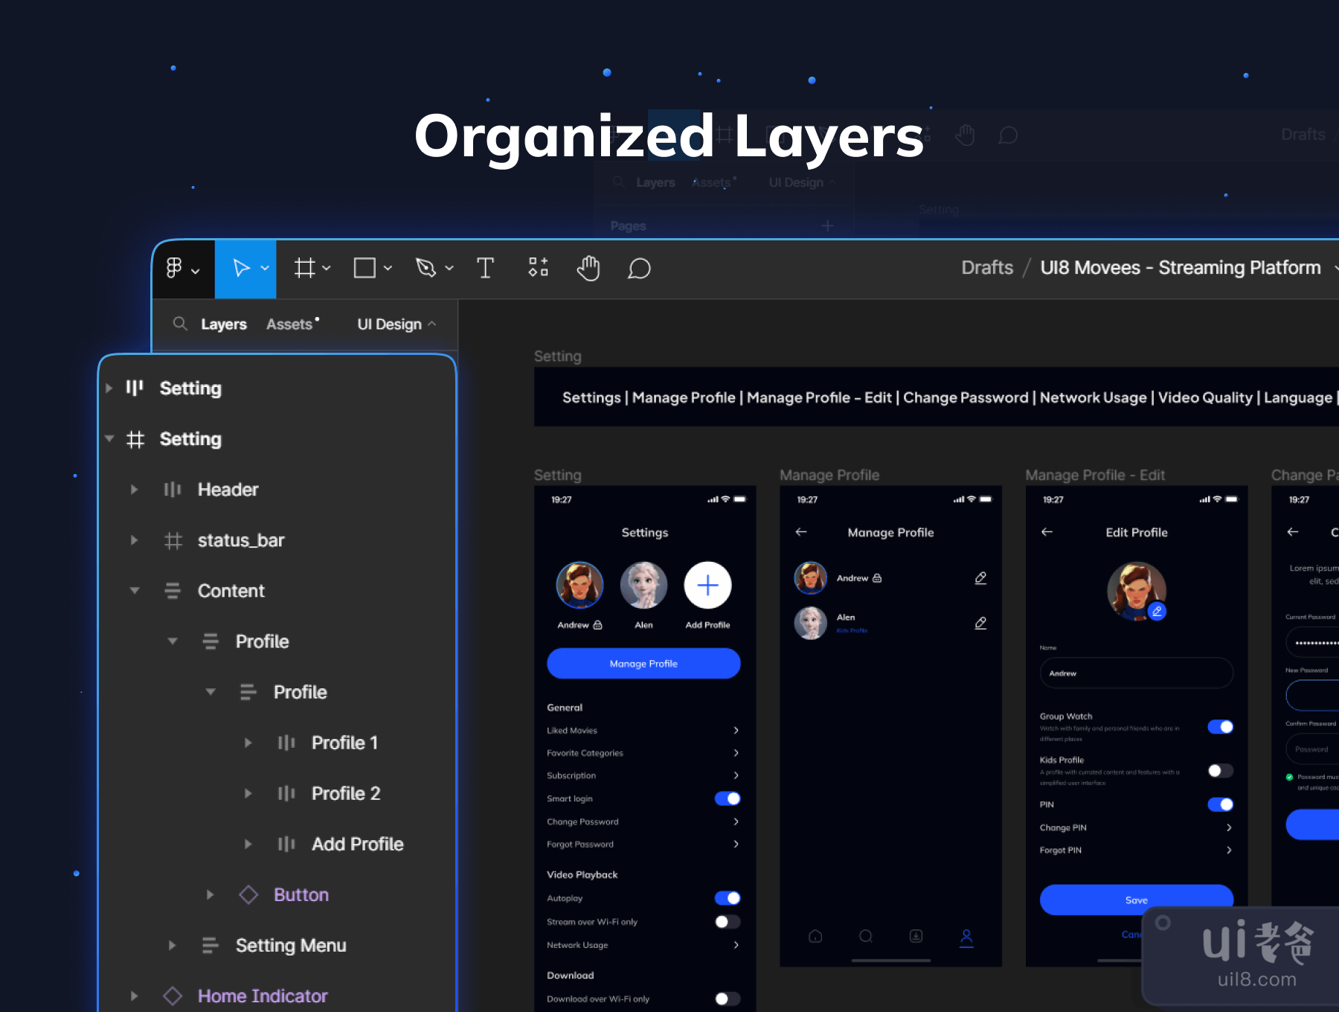Open the UI Design page dropdown
Image resolution: width=1339 pixels, height=1012 pixels.
tap(396, 324)
